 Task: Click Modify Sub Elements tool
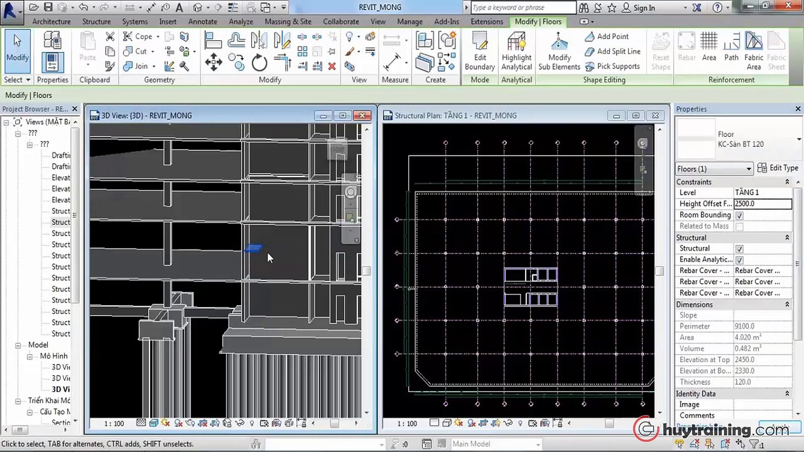pyautogui.click(x=559, y=51)
